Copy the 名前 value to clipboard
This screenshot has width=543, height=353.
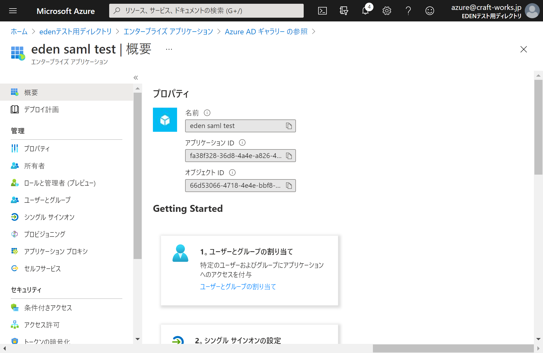(x=289, y=126)
